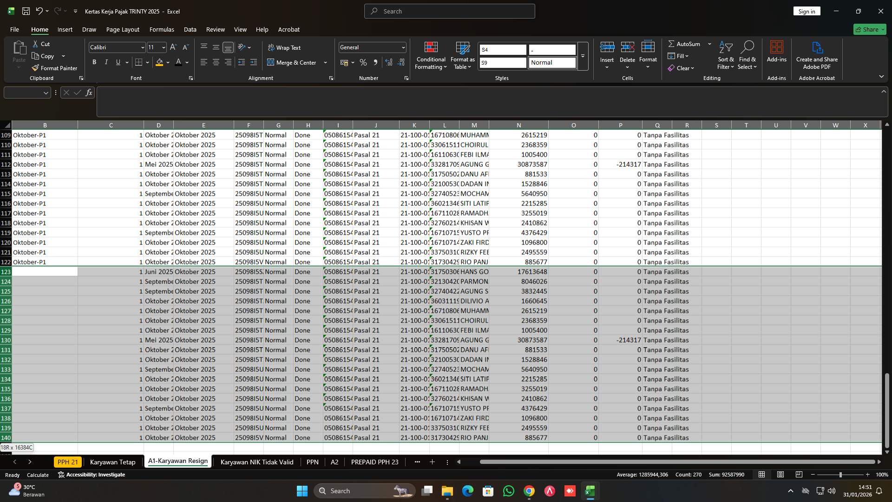
Task: Enable Wrap Text on selected cells
Action: tap(285, 47)
